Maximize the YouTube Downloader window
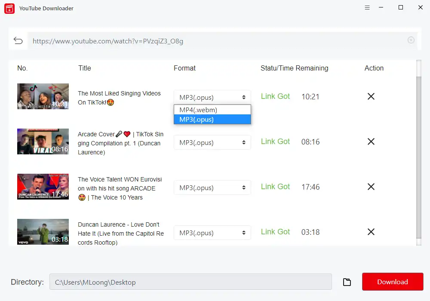Image resolution: width=430 pixels, height=301 pixels. point(401,7)
